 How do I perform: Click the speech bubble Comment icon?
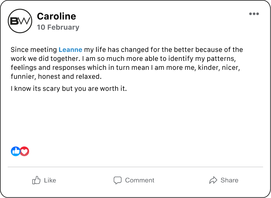click(118, 180)
